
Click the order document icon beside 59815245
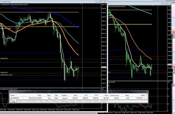coord(11,98)
